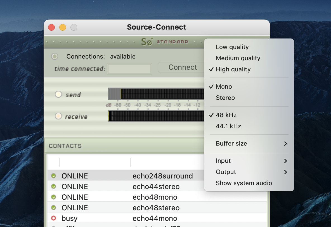Select the echo48stereo contact row
Image resolution: width=331 pixels, height=227 pixels.
point(156,208)
